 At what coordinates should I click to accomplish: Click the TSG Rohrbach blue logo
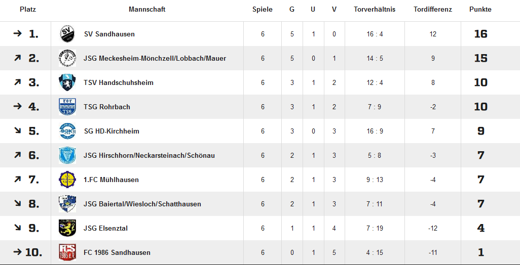pos(67,107)
